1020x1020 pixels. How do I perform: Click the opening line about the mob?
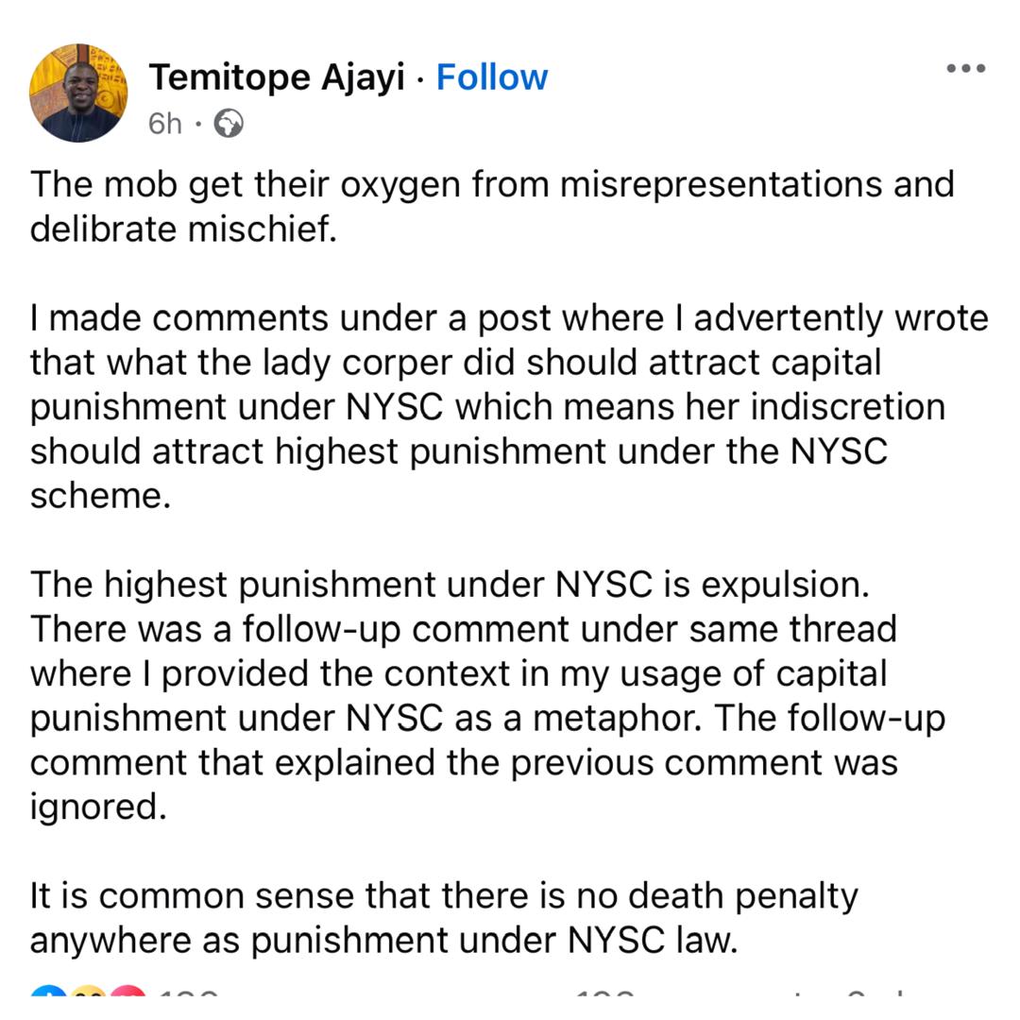(x=491, y=183)
